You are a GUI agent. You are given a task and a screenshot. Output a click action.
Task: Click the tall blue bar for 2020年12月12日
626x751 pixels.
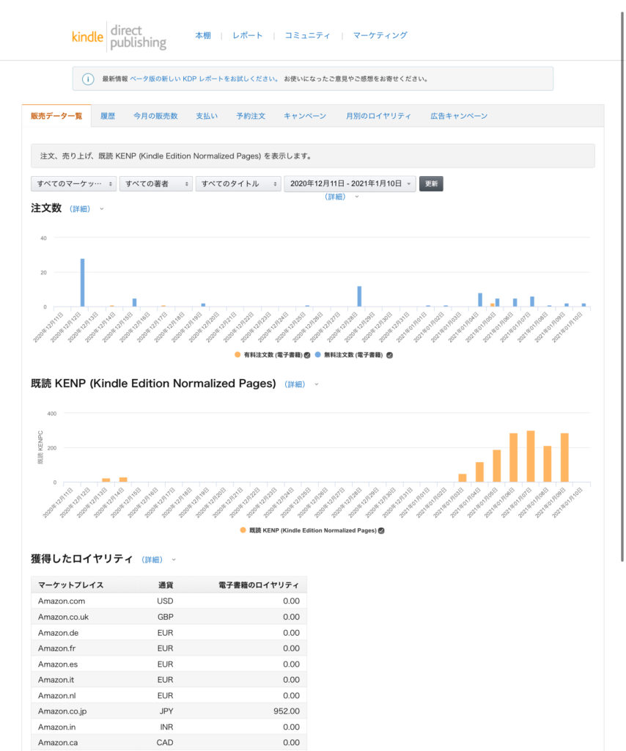82,282
